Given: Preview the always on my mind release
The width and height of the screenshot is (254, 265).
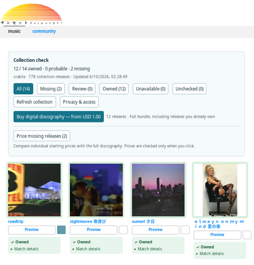Looking at the screenshot, I should 217,235.
